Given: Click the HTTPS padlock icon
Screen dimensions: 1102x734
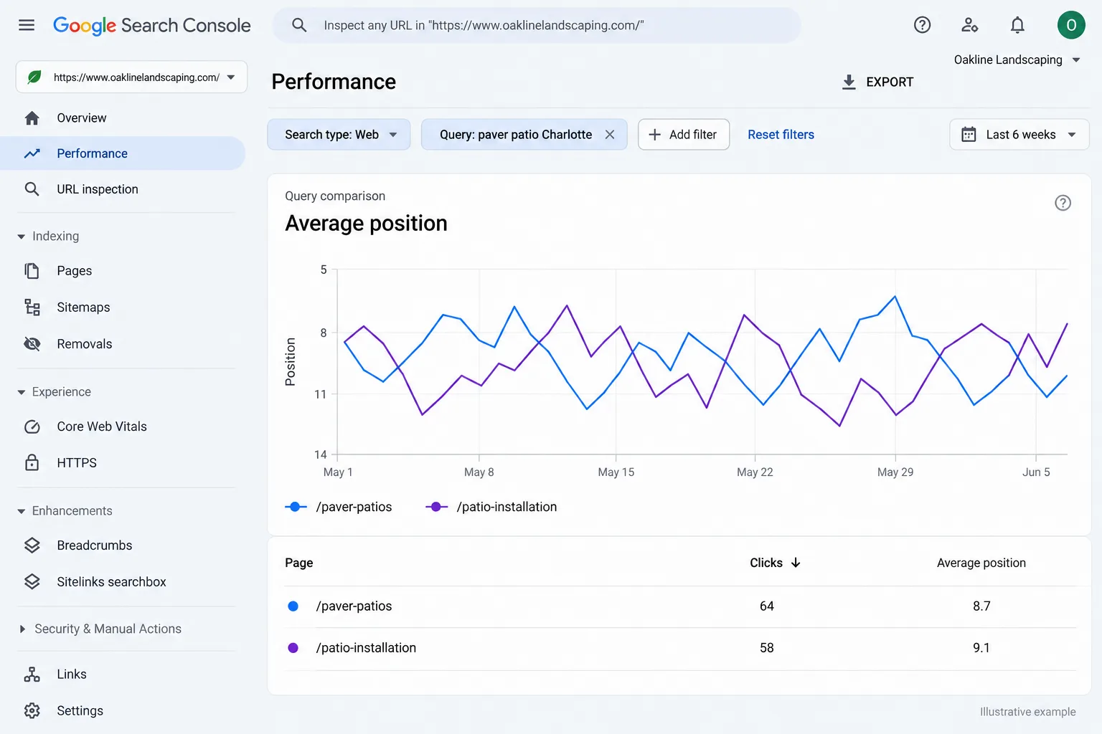Looking at the screenshot, I should pyautogui.click(x=32, y=462).
